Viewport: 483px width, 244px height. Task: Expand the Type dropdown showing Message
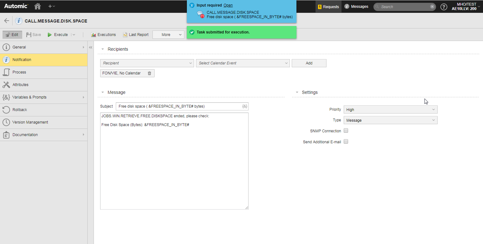[390, 120]
